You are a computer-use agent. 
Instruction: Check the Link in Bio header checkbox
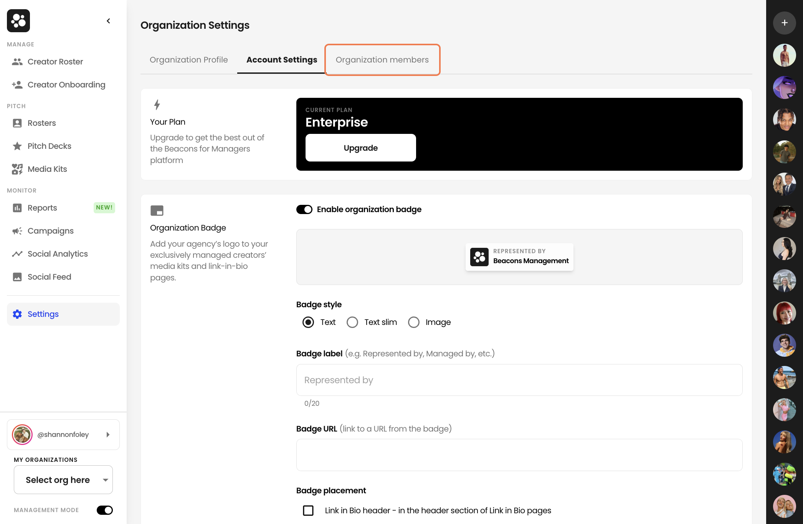tap(308, 511)
